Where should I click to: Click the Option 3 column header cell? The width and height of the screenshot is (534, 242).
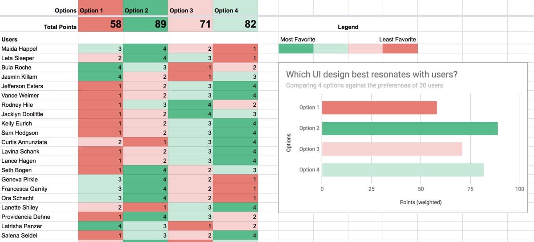190,10
